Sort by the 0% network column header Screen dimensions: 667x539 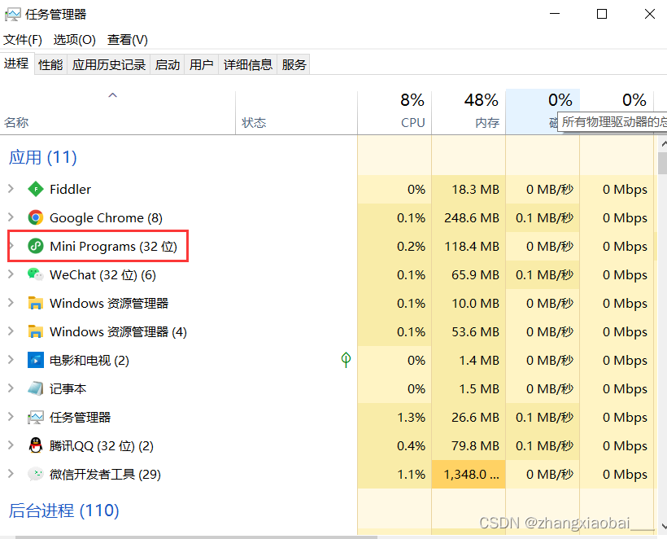pyautogui.click(x=617, y=102)
